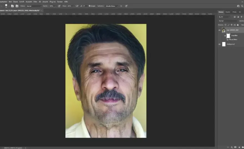
Task: Lock transparent pixels icon
Action: [x=225, y=25]
